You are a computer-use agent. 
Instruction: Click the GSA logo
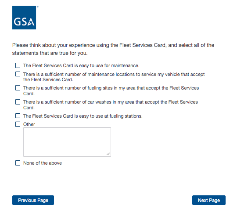coord(24,18)
